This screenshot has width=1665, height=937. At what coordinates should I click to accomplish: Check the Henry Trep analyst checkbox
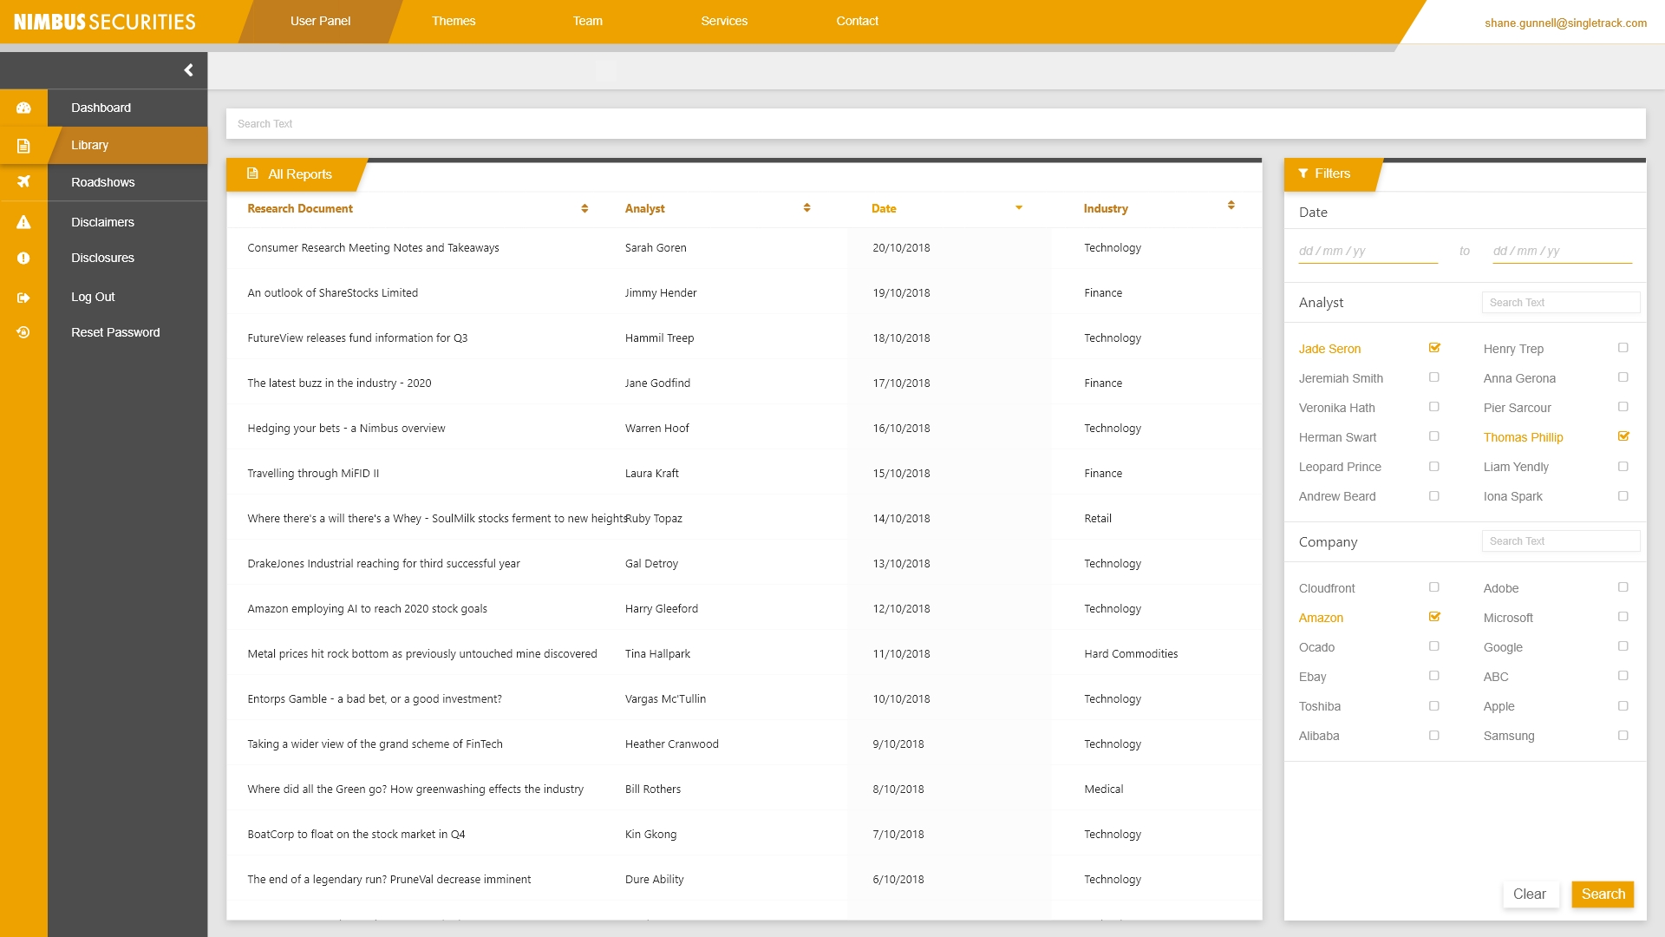(x=1623, y=348)
